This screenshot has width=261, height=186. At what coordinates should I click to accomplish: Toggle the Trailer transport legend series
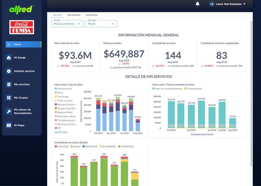(63, 101)
